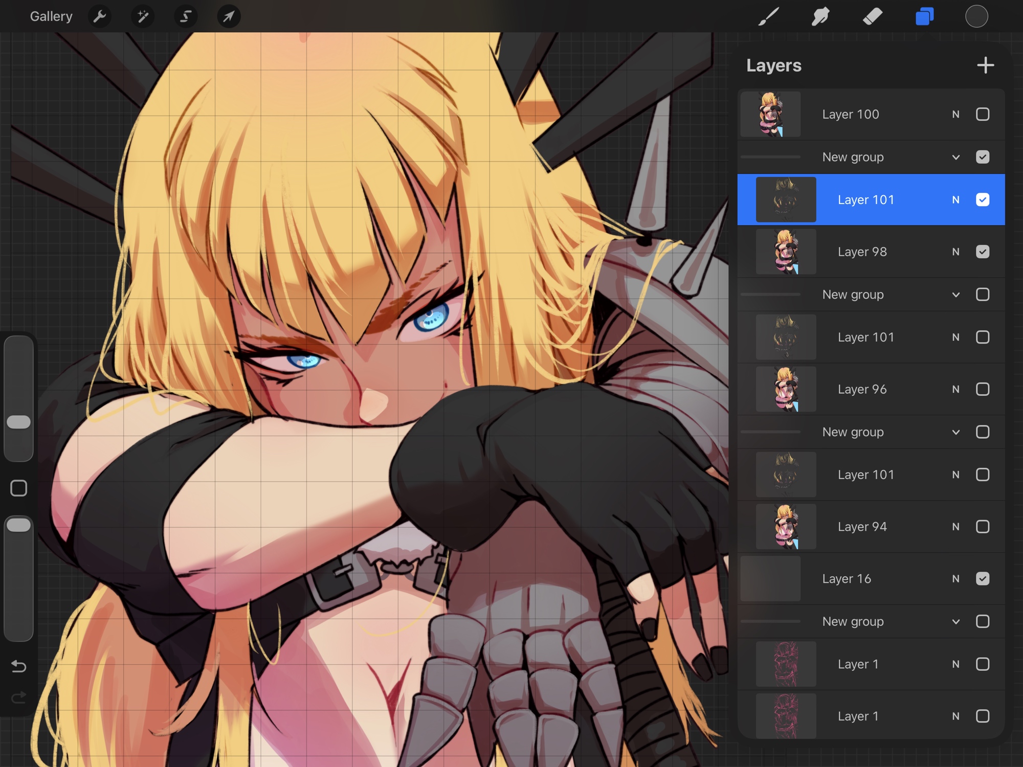Tap the undo arrow in sidebar

coord(19,666)
